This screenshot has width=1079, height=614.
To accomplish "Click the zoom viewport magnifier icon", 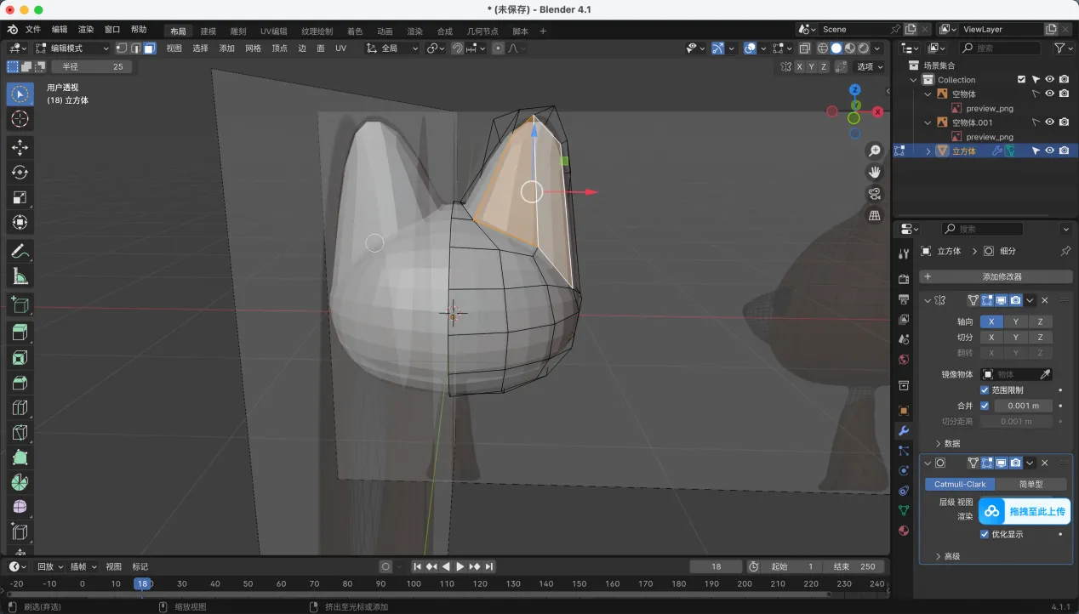I will pos(874,151).
